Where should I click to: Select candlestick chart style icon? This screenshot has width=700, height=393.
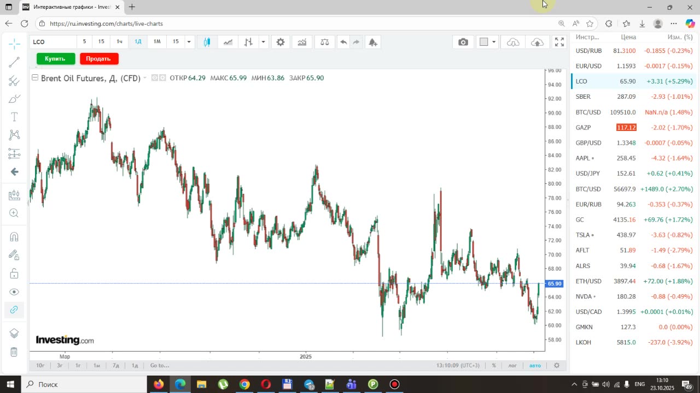(207, 42)
